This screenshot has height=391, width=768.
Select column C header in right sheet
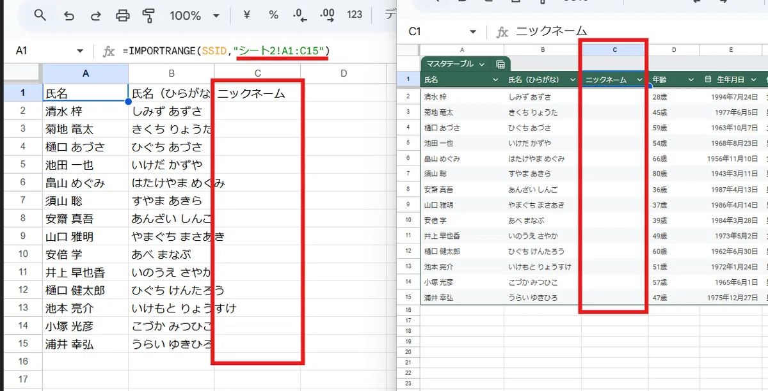tap(614, 50)
